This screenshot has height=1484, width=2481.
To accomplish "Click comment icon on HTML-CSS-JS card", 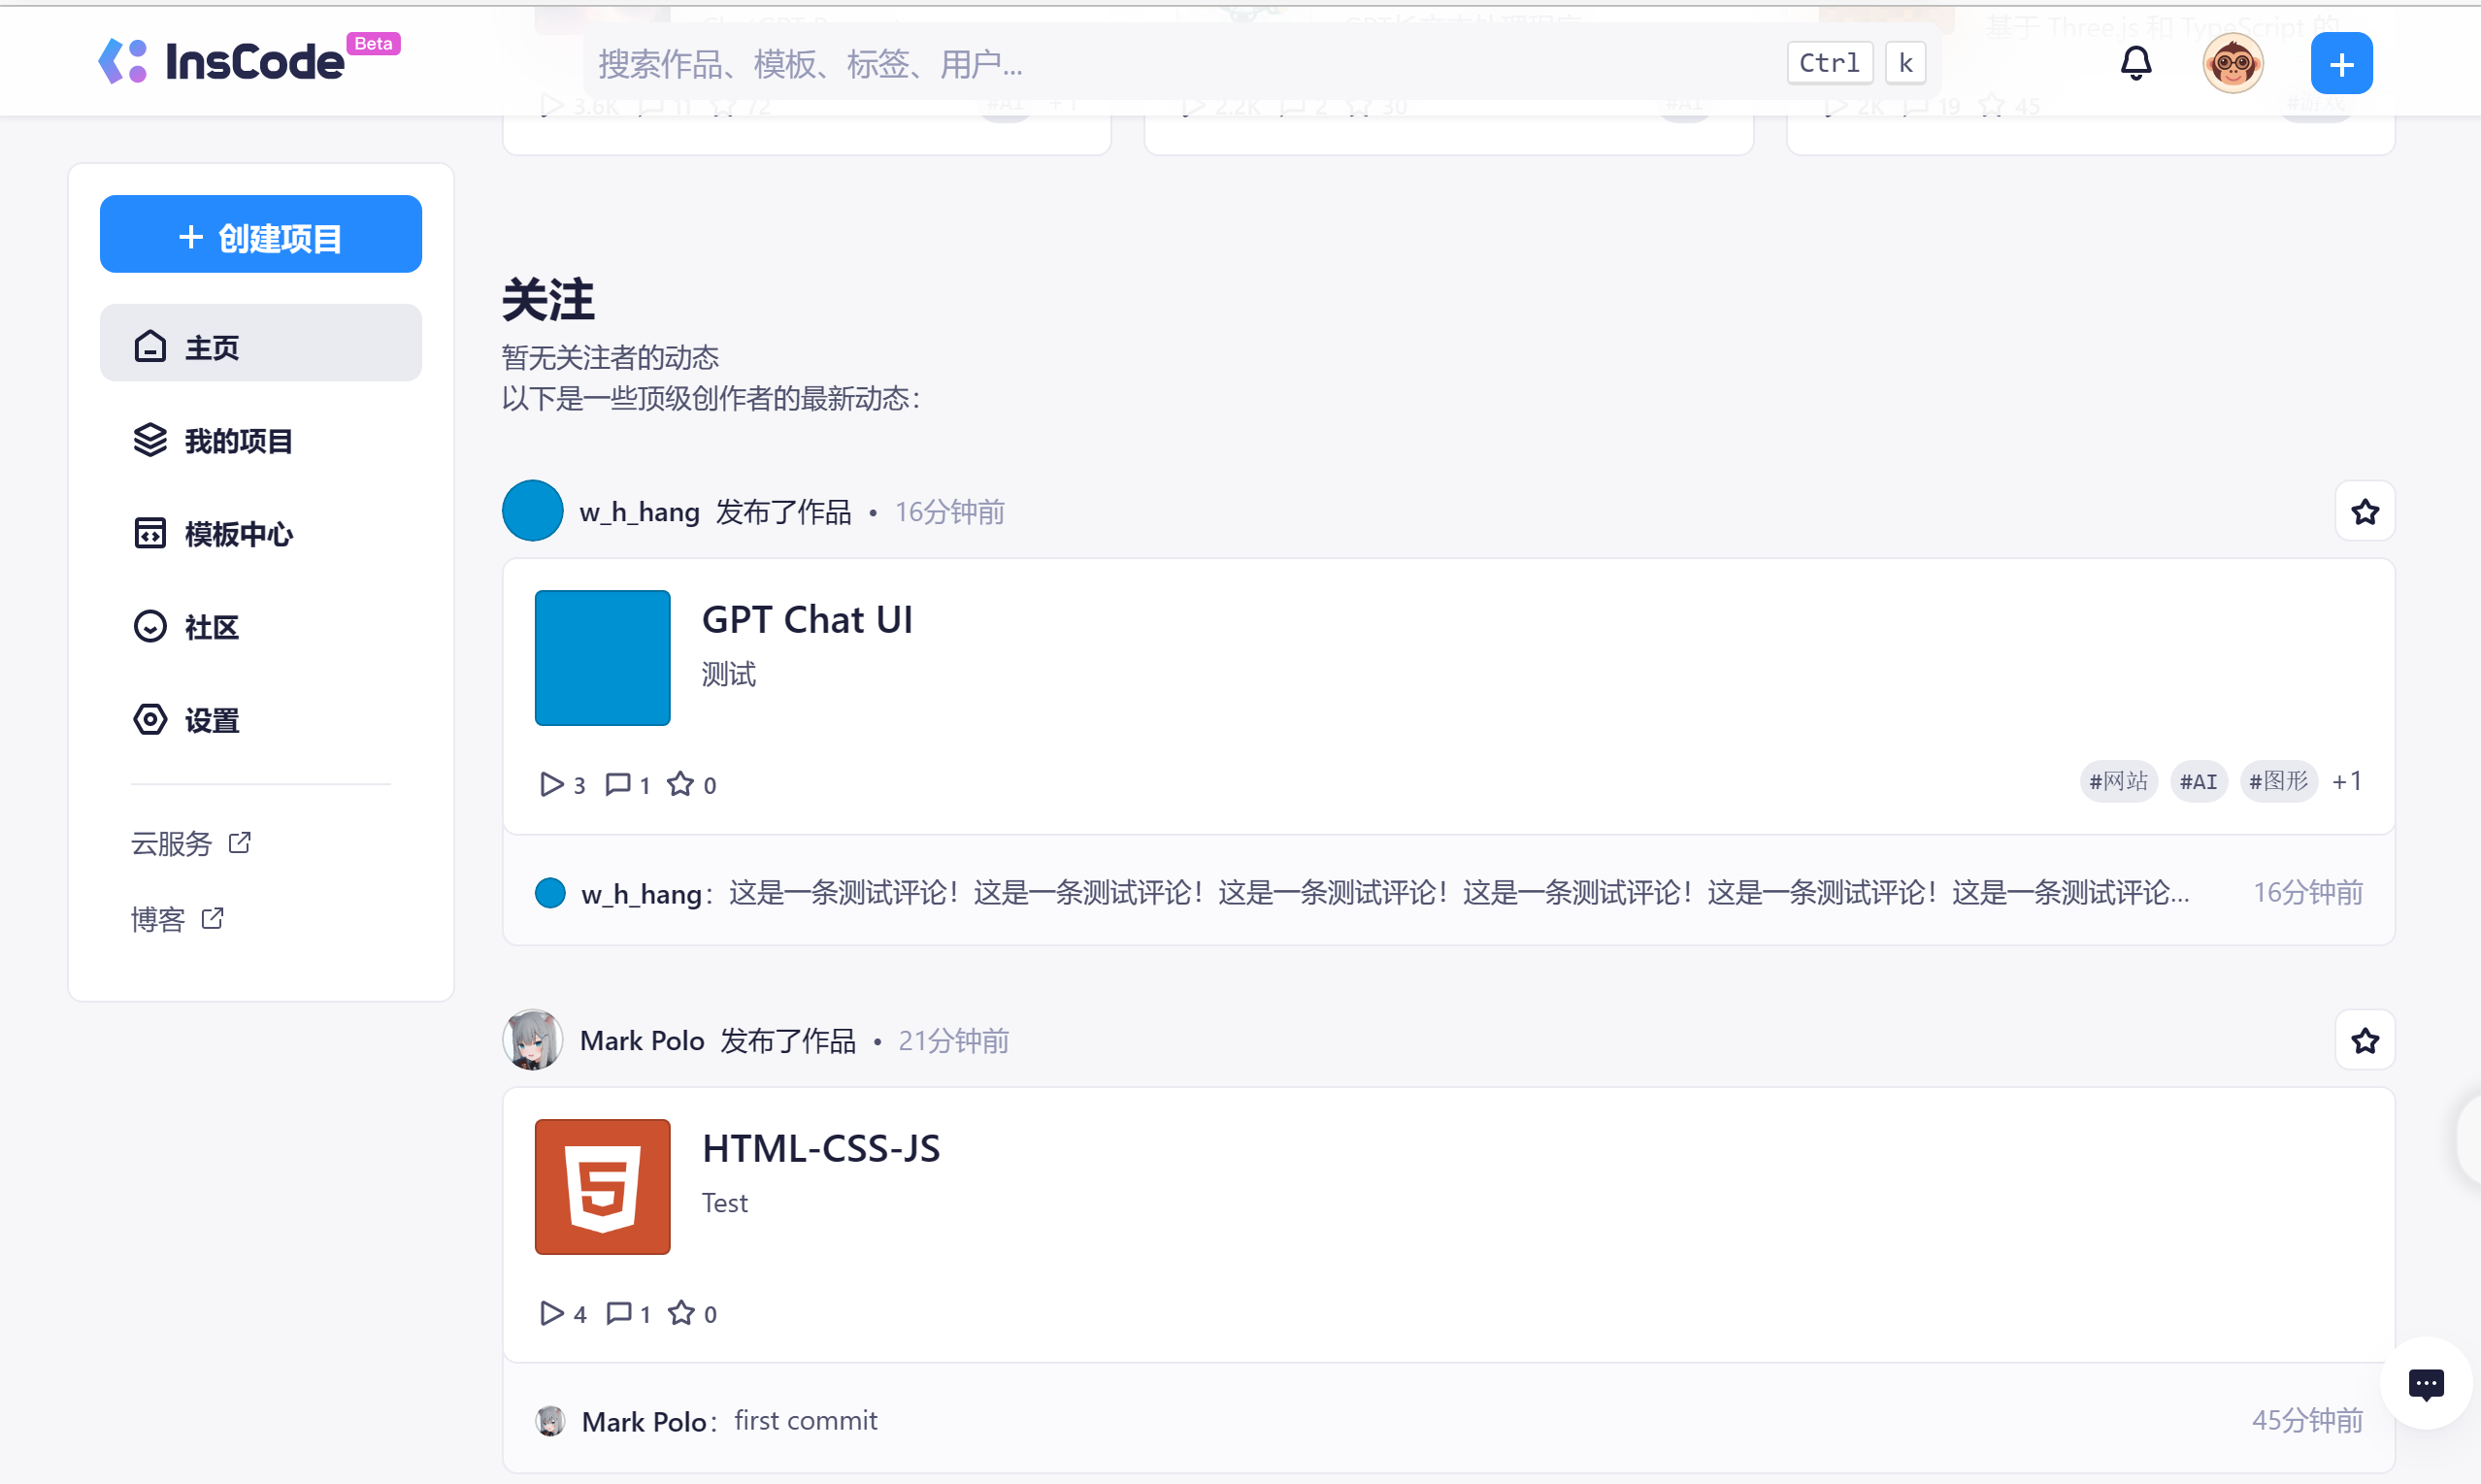I will point(619,1312).
